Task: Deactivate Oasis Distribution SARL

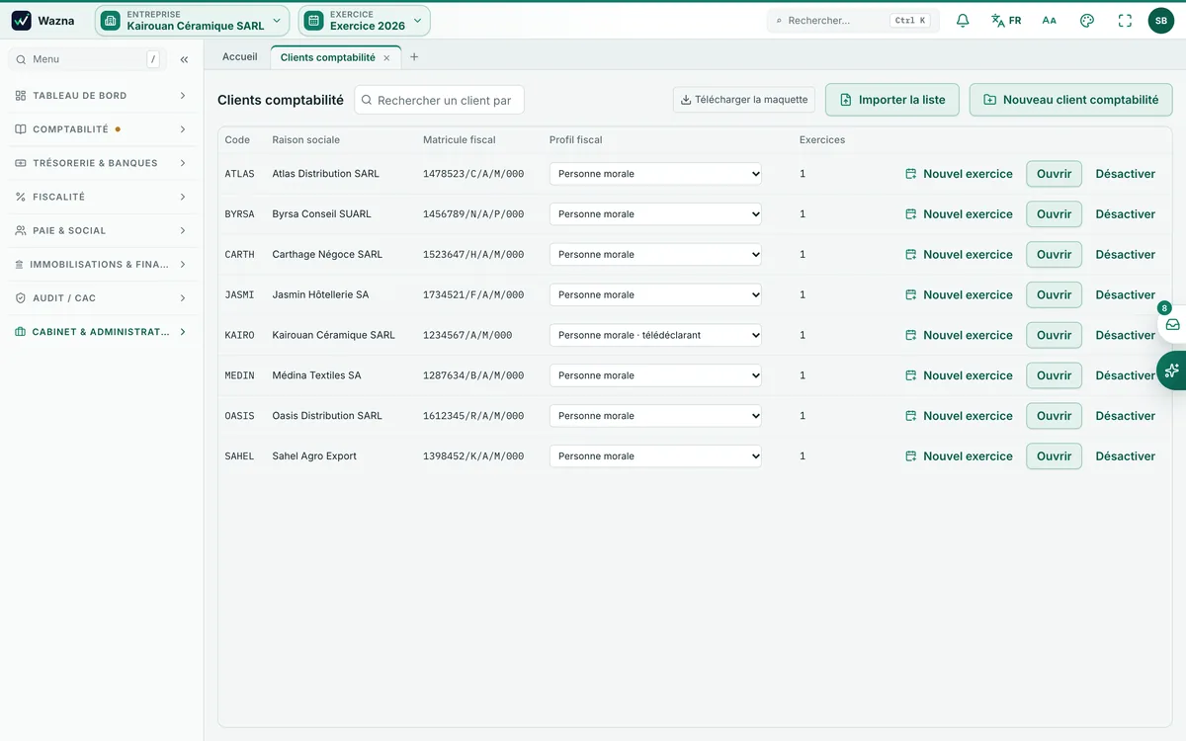Action: tap(1126, 416)
